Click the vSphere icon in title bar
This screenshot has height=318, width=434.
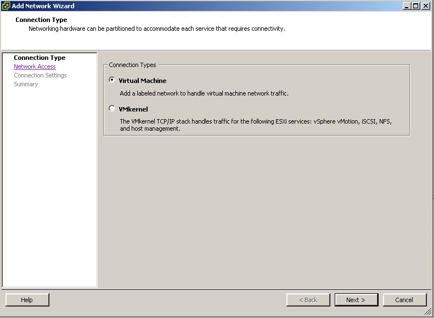[x=5, y=6]
